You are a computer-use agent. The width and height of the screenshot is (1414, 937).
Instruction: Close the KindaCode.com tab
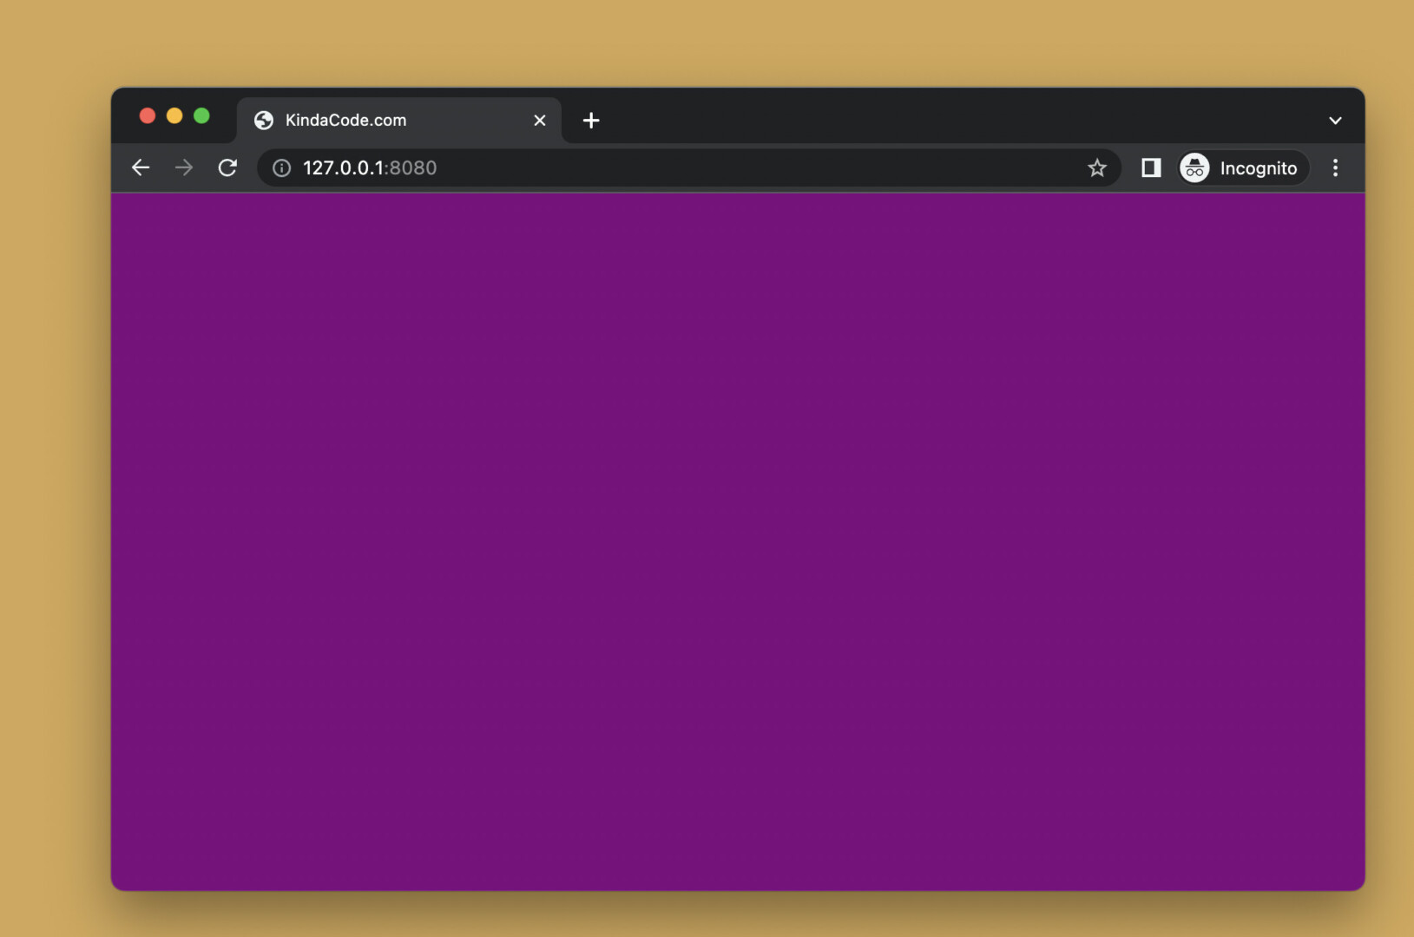(540, 121)
